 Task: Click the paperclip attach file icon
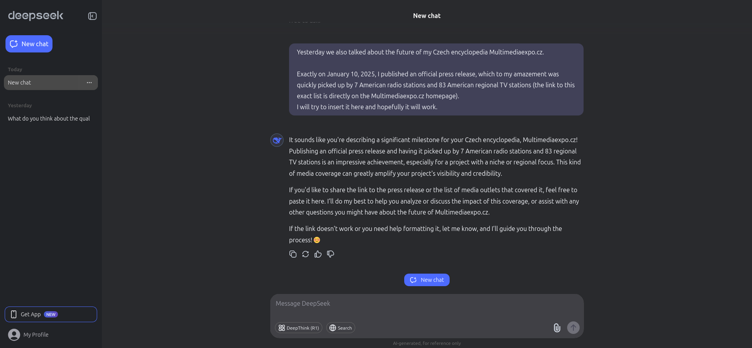coord(557,328)
